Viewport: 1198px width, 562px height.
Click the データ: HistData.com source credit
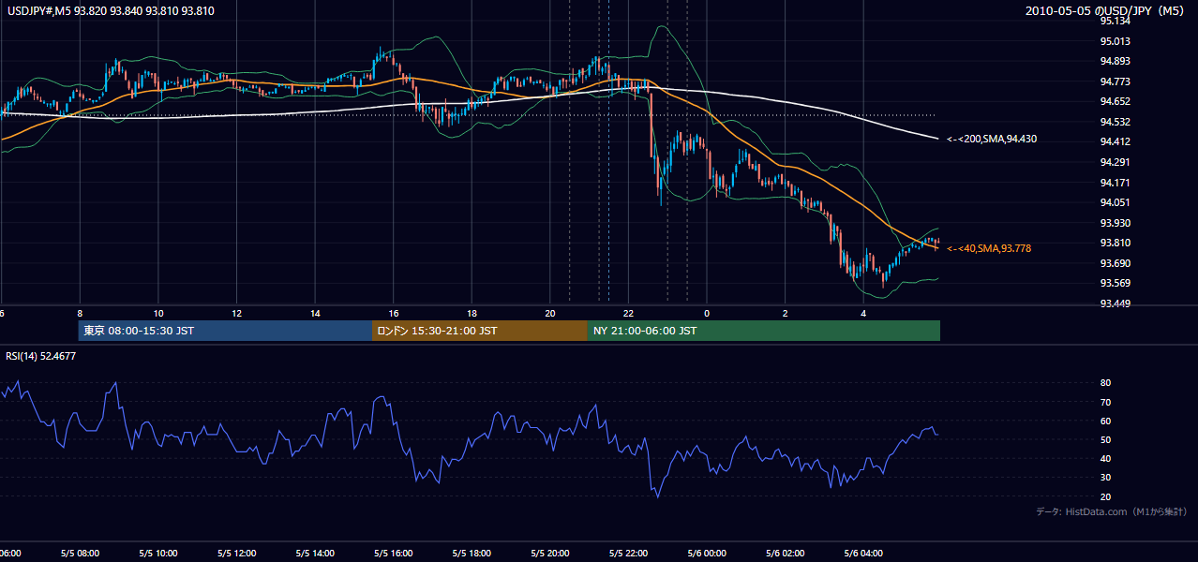point(1112,511)
